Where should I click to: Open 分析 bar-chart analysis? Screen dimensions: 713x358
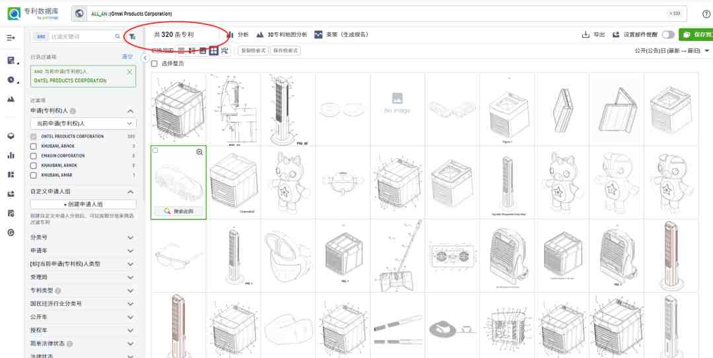tap(238, 34)
